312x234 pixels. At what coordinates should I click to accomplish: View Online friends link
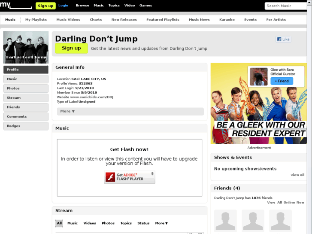[x=289, y=202]
